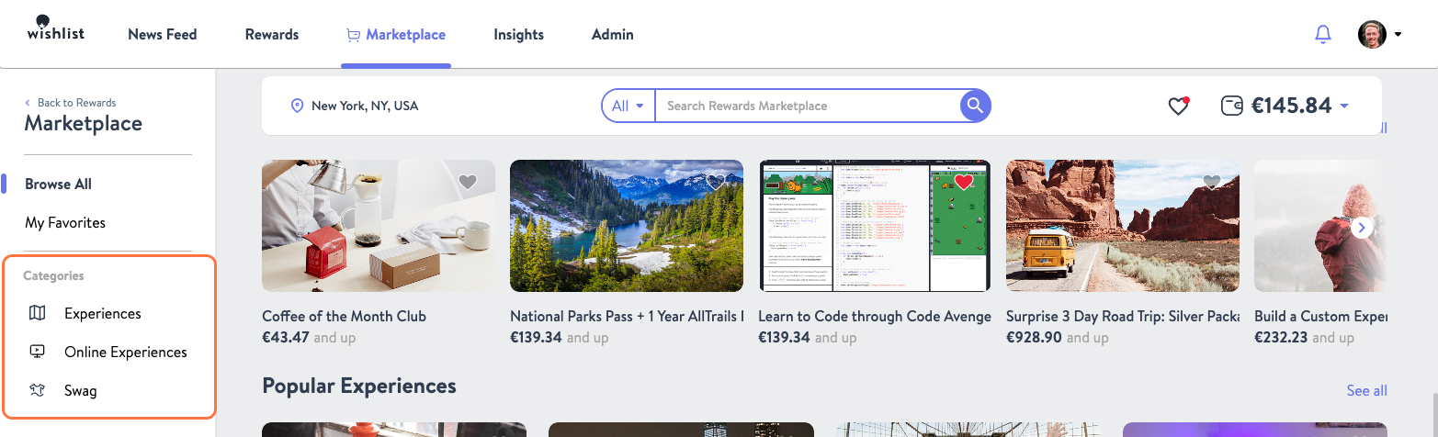1438x437 pixels.
Task: Open the All search filter dropdown
Action: [628, 106]
